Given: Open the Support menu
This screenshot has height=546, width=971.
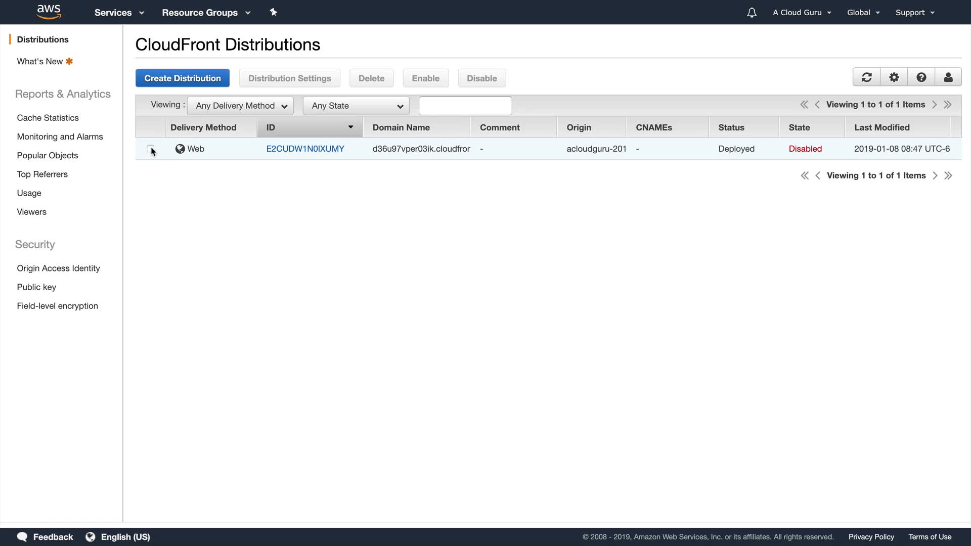Looking at the screenshot, I should (x=914, y=13).
